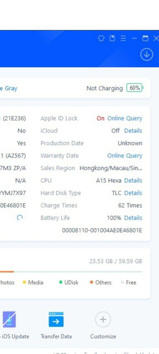Click the yellow Media legend swatch
Viewport: 159px width, 354px height.
pos(24,282)
